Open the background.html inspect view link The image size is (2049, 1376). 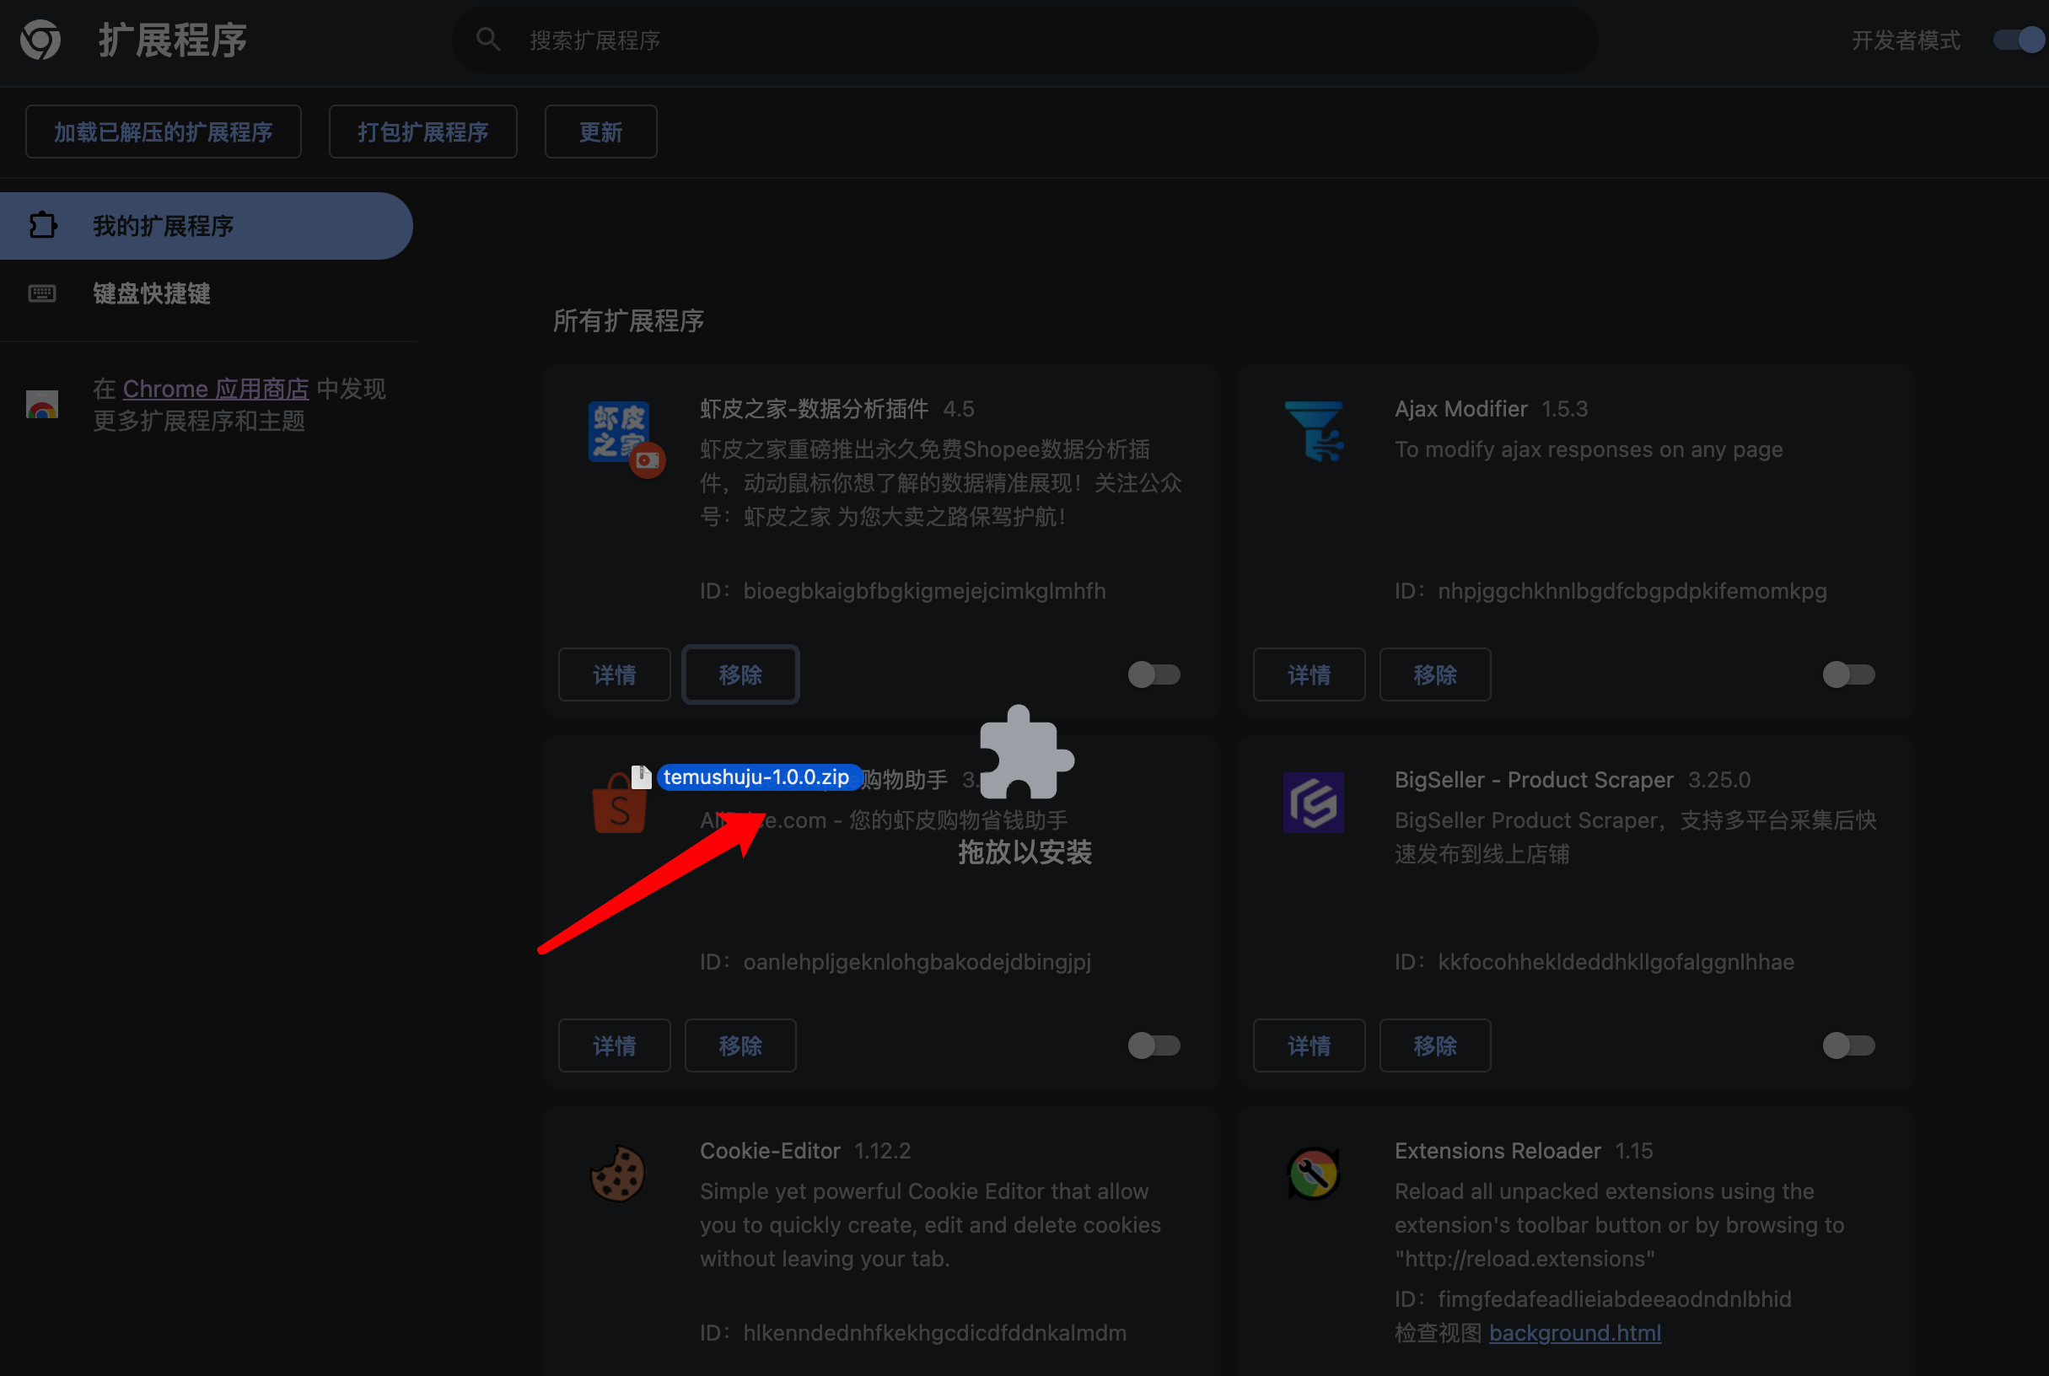point(1574,1332)
